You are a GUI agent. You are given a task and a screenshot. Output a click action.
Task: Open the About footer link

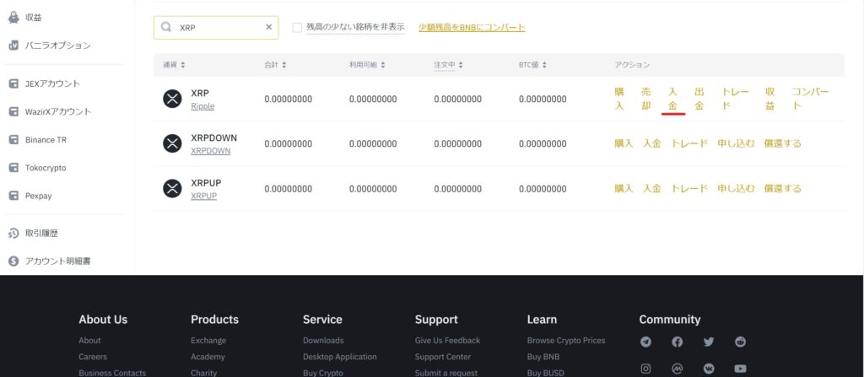(89, 341)
